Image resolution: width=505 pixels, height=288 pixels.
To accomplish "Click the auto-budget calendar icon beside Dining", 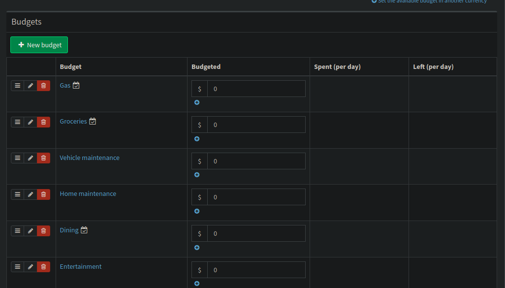I will pyautogui.click(x=84, y=230).
